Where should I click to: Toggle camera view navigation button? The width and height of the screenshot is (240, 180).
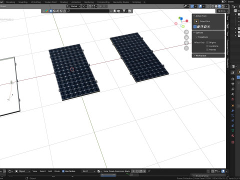pyautogui.click(x=186, y=43)
